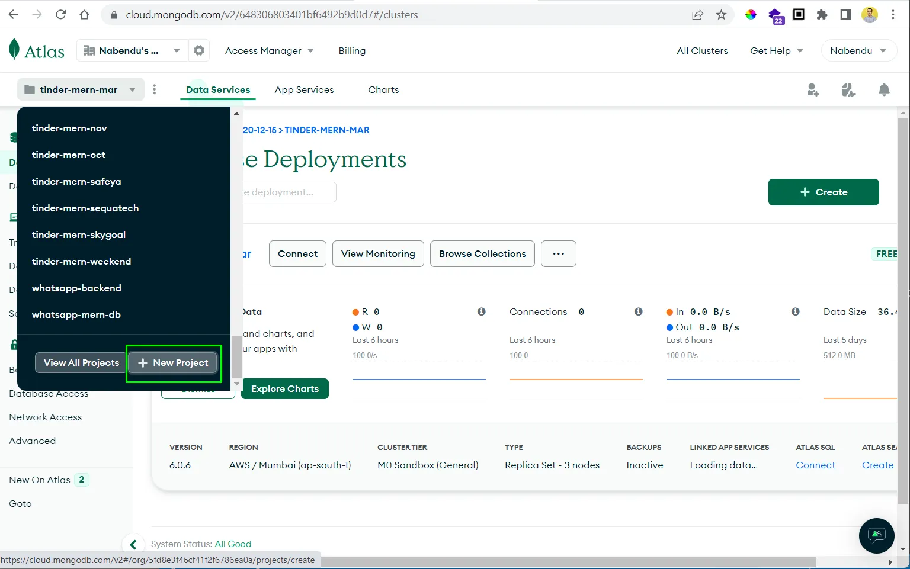910x569 pixels.
Task: Reload the page with the refresh icon
Action: tap(60, 15)
